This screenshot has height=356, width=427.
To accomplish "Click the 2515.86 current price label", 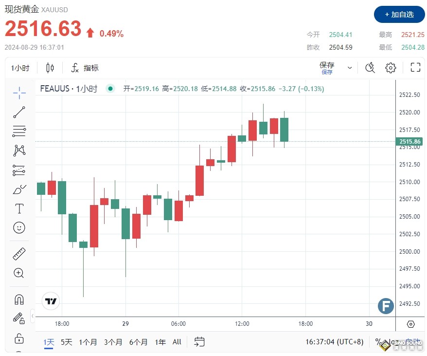I will point(410,141).
